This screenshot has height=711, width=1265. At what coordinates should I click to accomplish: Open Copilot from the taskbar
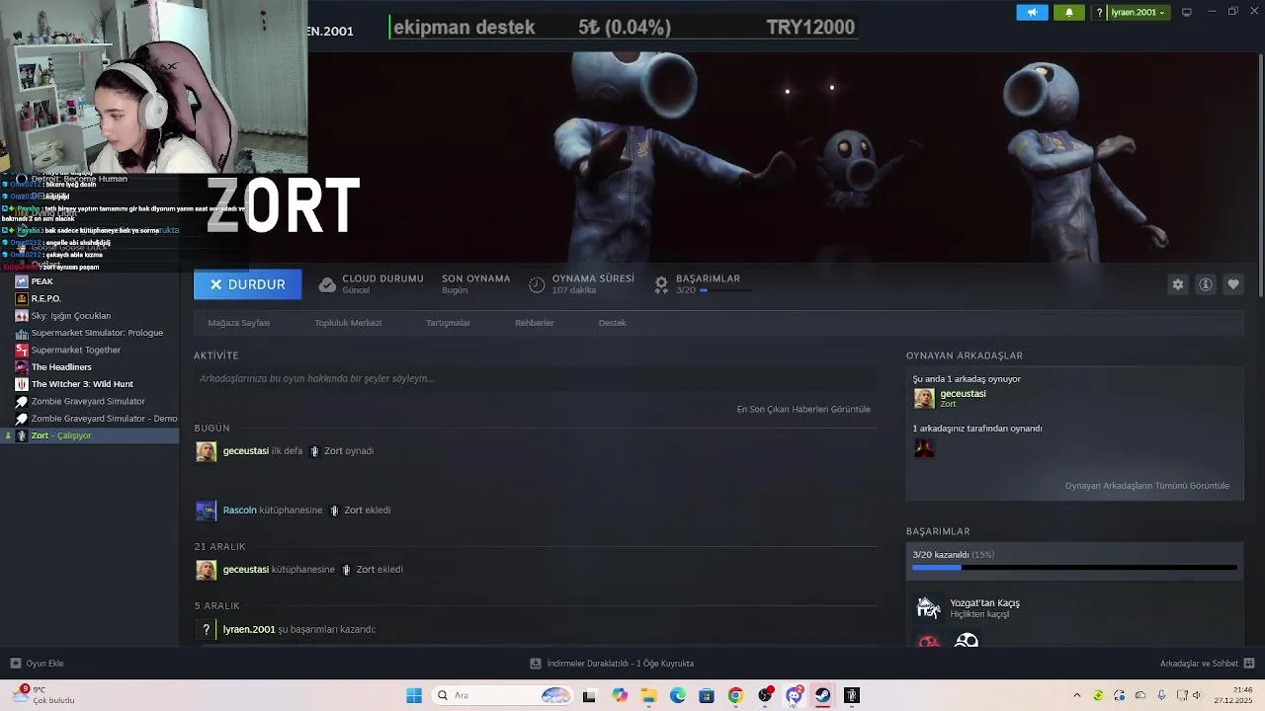620,695
